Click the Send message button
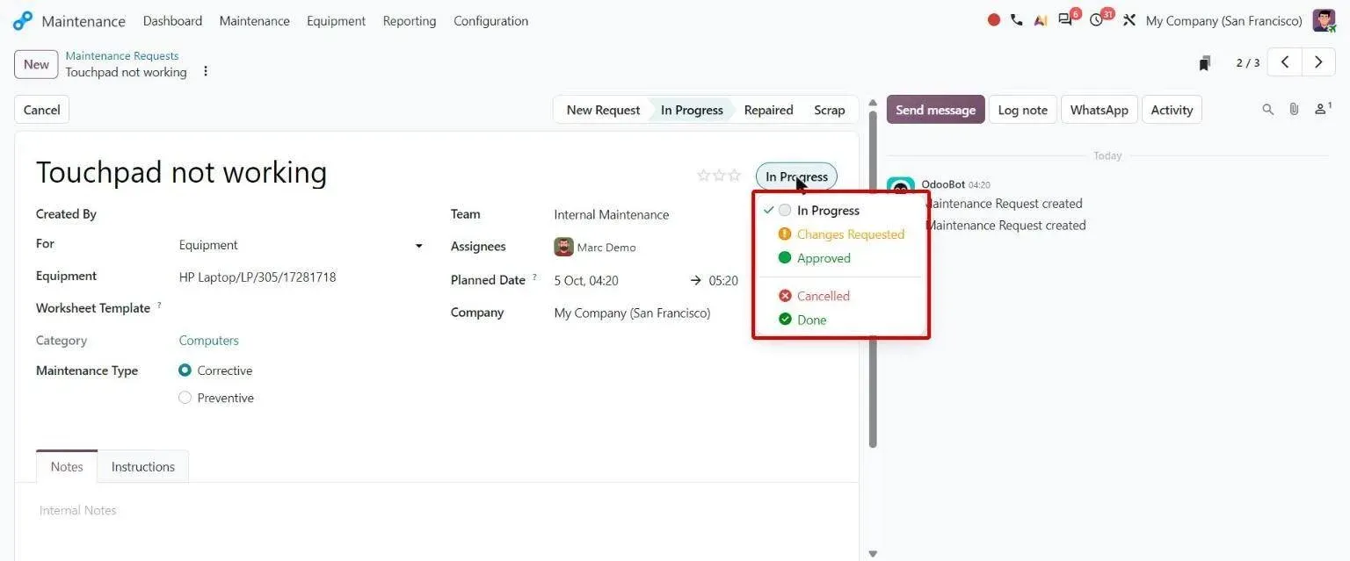1350x561 pixels. pos(935,110)
